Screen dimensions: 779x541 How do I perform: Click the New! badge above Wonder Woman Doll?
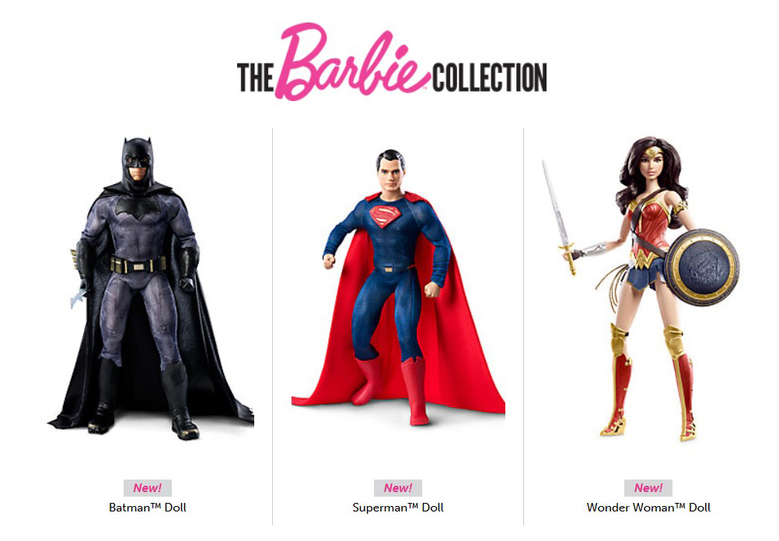click(x=648, y=488)
